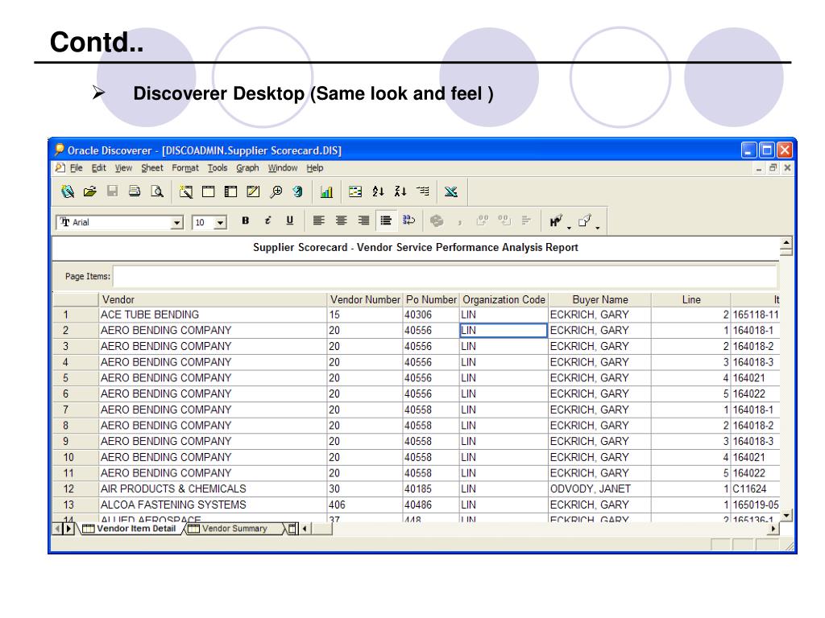Toggle Italic formatting

coord(267,220)
